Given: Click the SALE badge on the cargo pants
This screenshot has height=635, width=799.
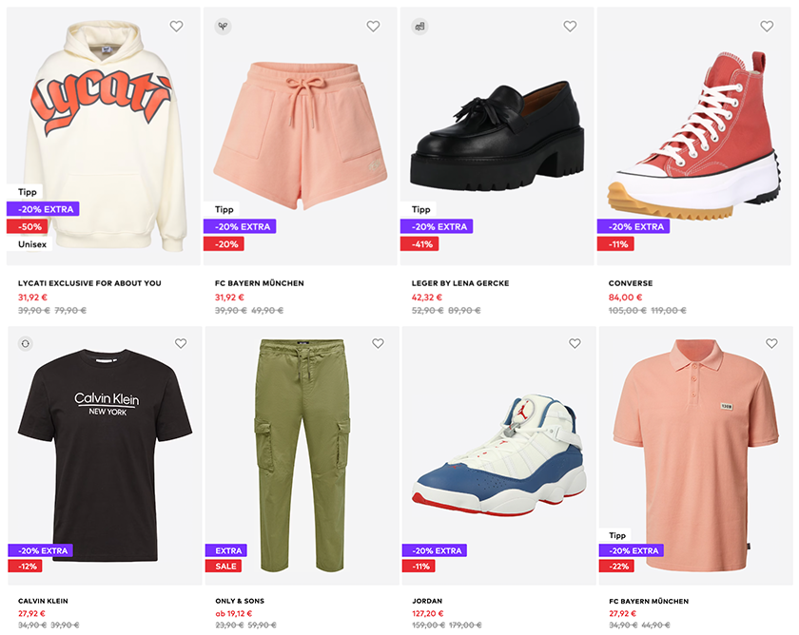Looking at the screenshot, I should 223,567.
